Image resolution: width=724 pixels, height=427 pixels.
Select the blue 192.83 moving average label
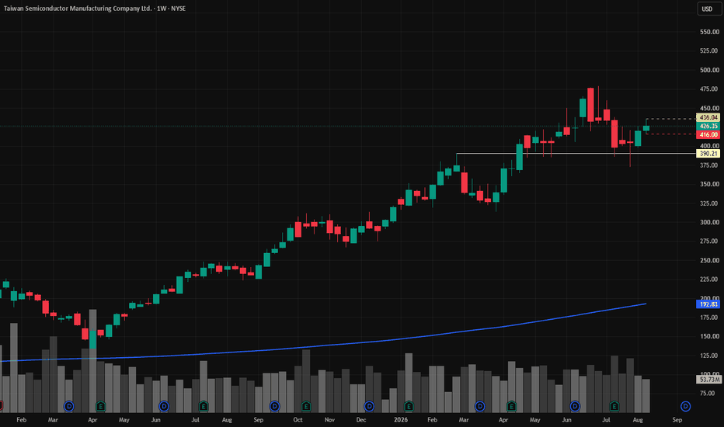[x=708, y=304]
